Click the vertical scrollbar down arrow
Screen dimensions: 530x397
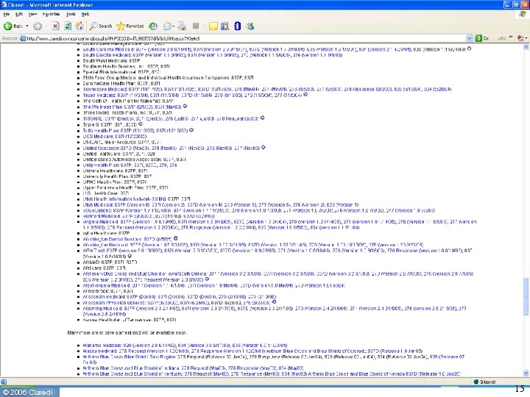(526, 373)
